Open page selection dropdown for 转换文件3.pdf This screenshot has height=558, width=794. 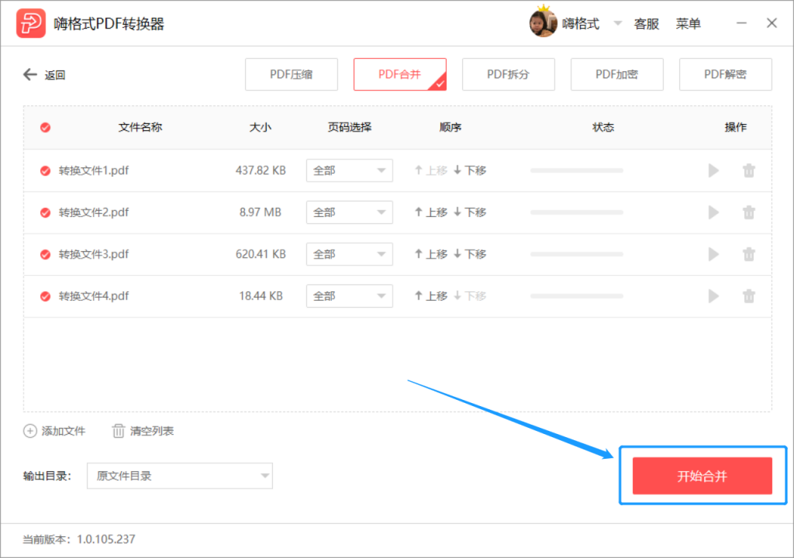pyautogui.click(x=350, y=254)
